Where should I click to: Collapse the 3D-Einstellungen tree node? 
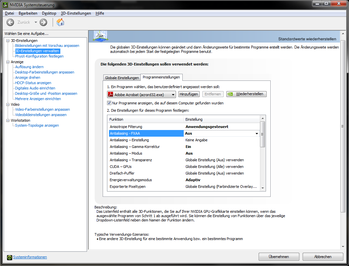pos(8,41)
